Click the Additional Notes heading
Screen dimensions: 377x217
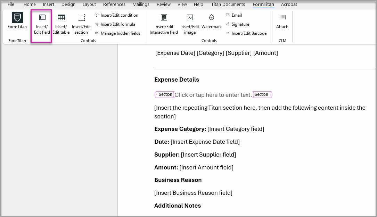point(178,206)
